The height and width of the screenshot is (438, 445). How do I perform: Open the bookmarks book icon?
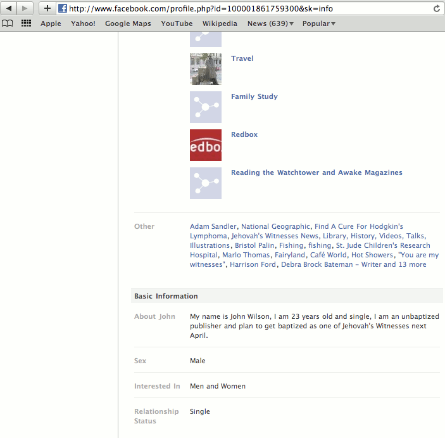(x=8, y=23)
